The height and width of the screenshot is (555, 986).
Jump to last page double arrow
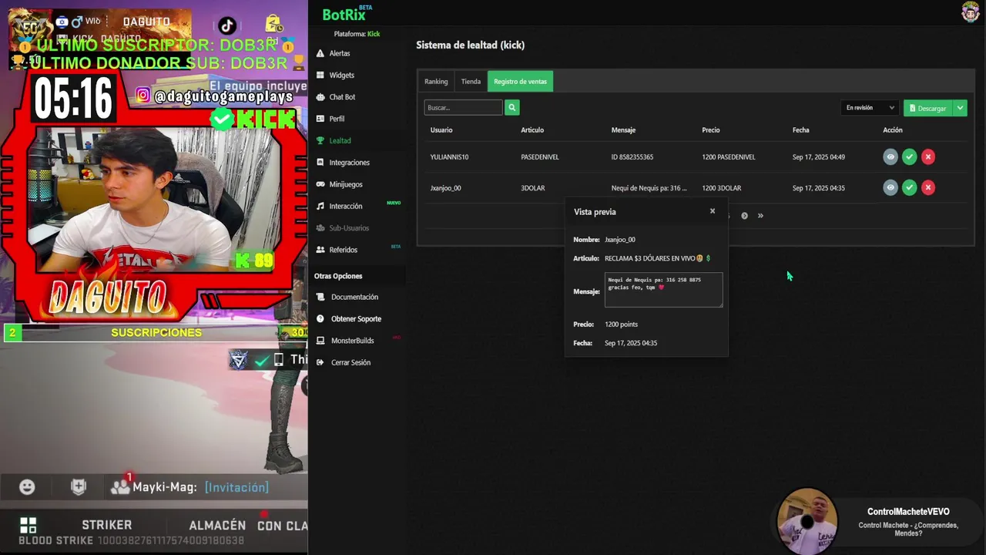click(760, 216)
